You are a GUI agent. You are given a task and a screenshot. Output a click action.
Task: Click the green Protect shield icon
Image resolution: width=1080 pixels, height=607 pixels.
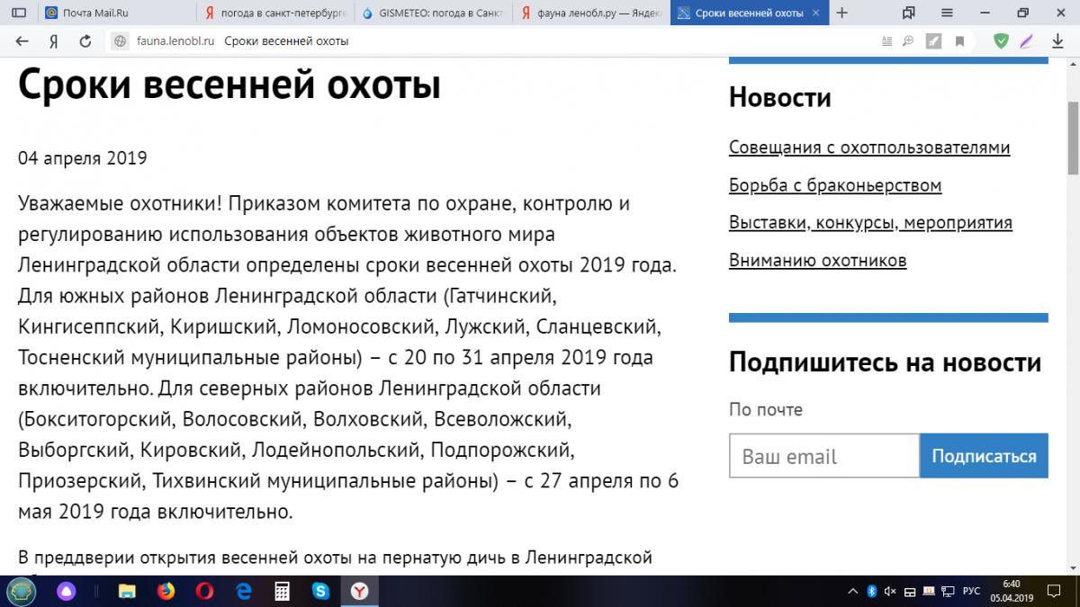pos(1001,41)
